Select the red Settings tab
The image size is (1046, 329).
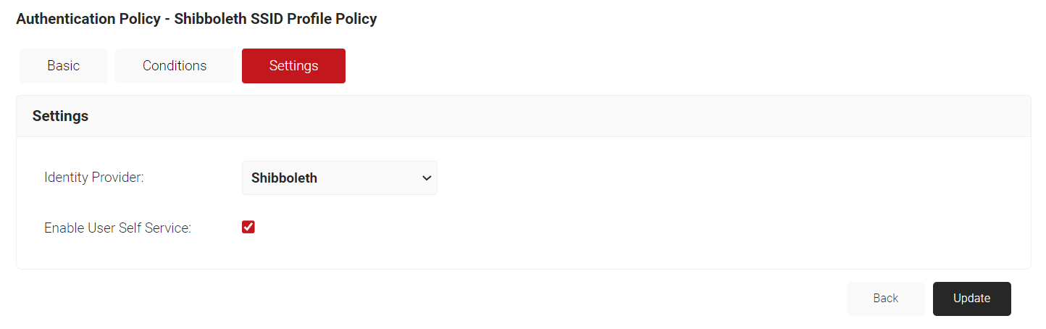(293, 66)
